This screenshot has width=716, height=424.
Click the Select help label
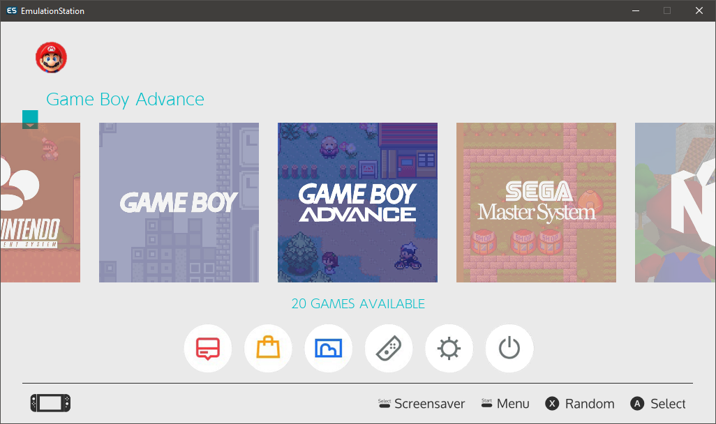click(x=668, y=404)
